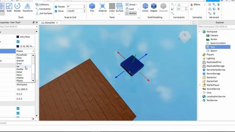Select Chat service icon
This screenshot has height=132, width=235.
[204, 93]
